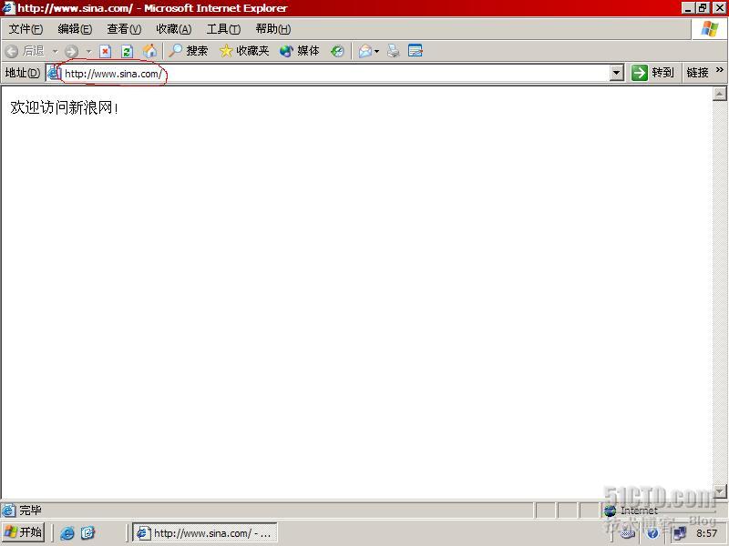Expand the Links bar chevron
The image size is (729, 546).
tap(720, 70)
